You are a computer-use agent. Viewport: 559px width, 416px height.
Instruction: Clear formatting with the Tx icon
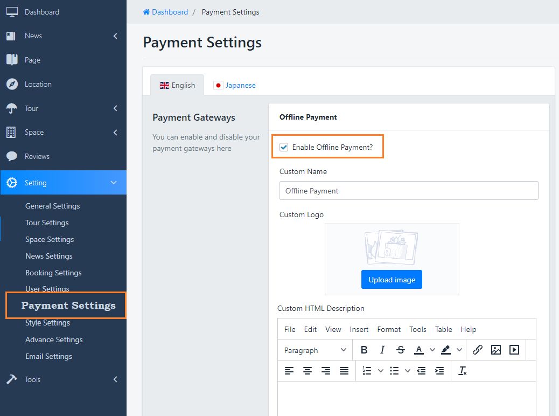[x=462, y=371]
